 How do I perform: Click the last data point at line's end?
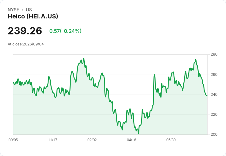(x=207, y=95)
